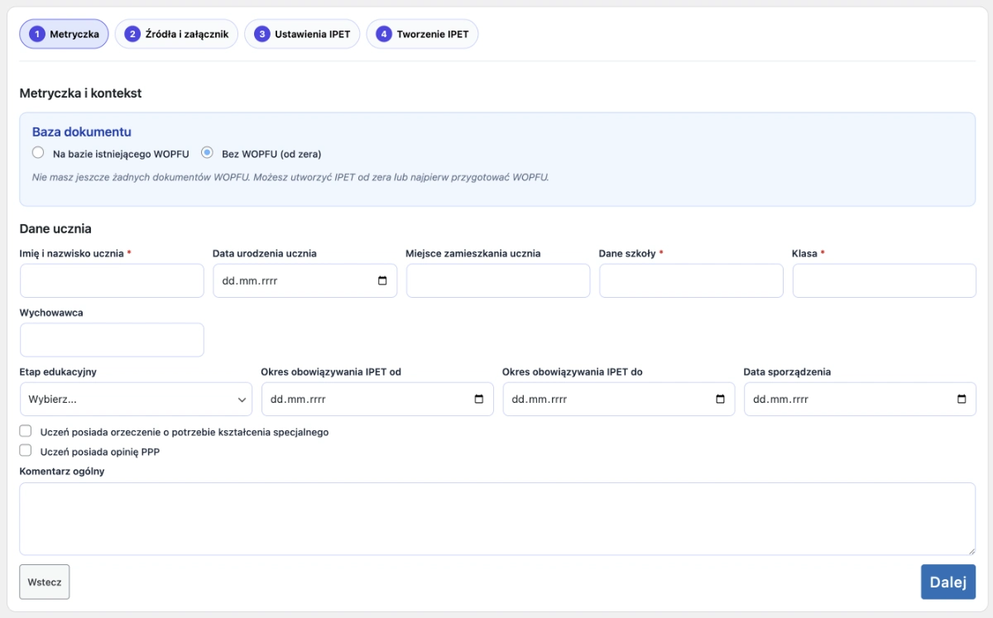Screen dimensions: 993x618
Task: Focus the Komentarz ogólny text area
Action: click(x=496, y=519)
